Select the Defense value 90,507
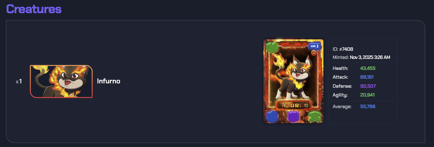This screenshot has width=434, height=147. [368, 86]
